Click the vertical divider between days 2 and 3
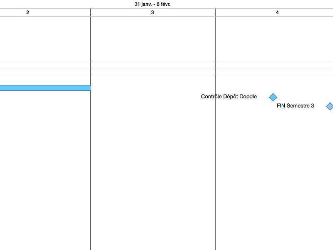333x250 pixels. 90,167
